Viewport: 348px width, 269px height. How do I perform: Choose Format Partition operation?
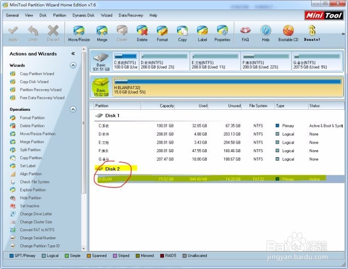pyautogui.click(x=32, y=118)
